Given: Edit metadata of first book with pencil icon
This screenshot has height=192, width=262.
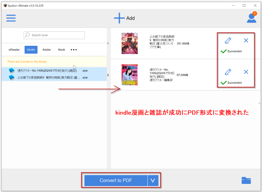Looking at the screenshot, I should (228, 40).
